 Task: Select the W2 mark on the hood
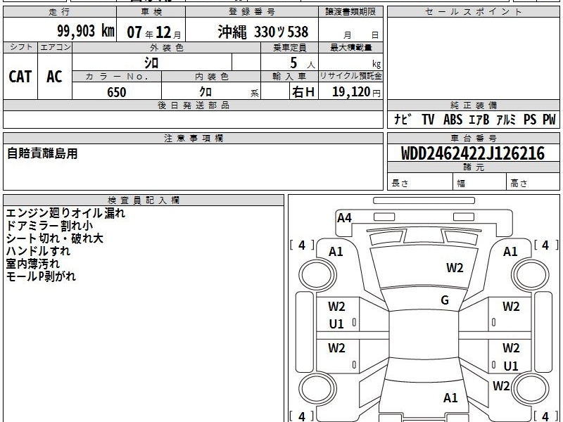coord(455,268)
